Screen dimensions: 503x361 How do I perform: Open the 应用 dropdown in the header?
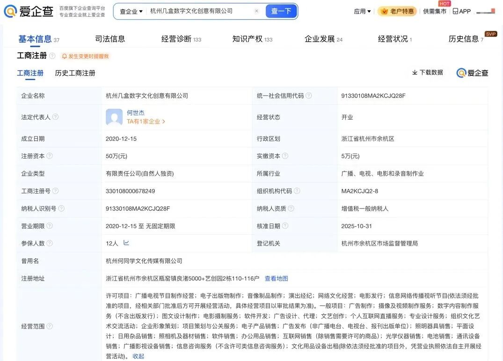coord(361,11)
